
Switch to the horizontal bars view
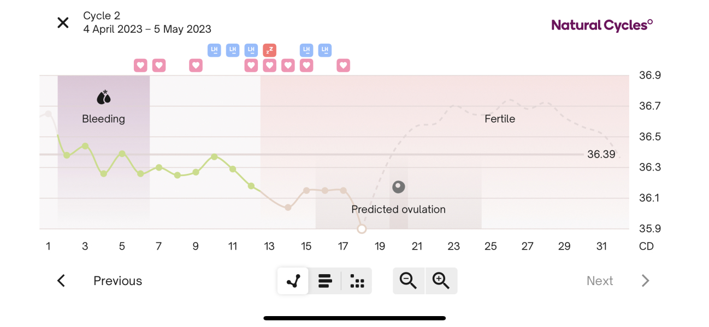[x=325, y=281]
